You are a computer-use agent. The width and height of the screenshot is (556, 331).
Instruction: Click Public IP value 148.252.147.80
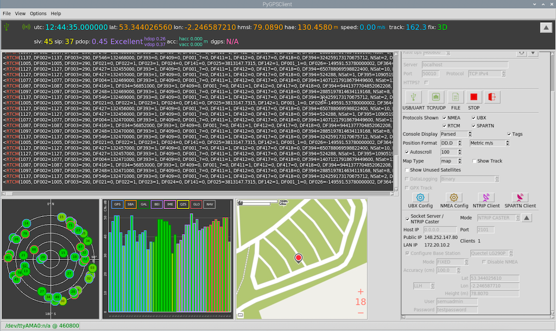click(441, 238)
